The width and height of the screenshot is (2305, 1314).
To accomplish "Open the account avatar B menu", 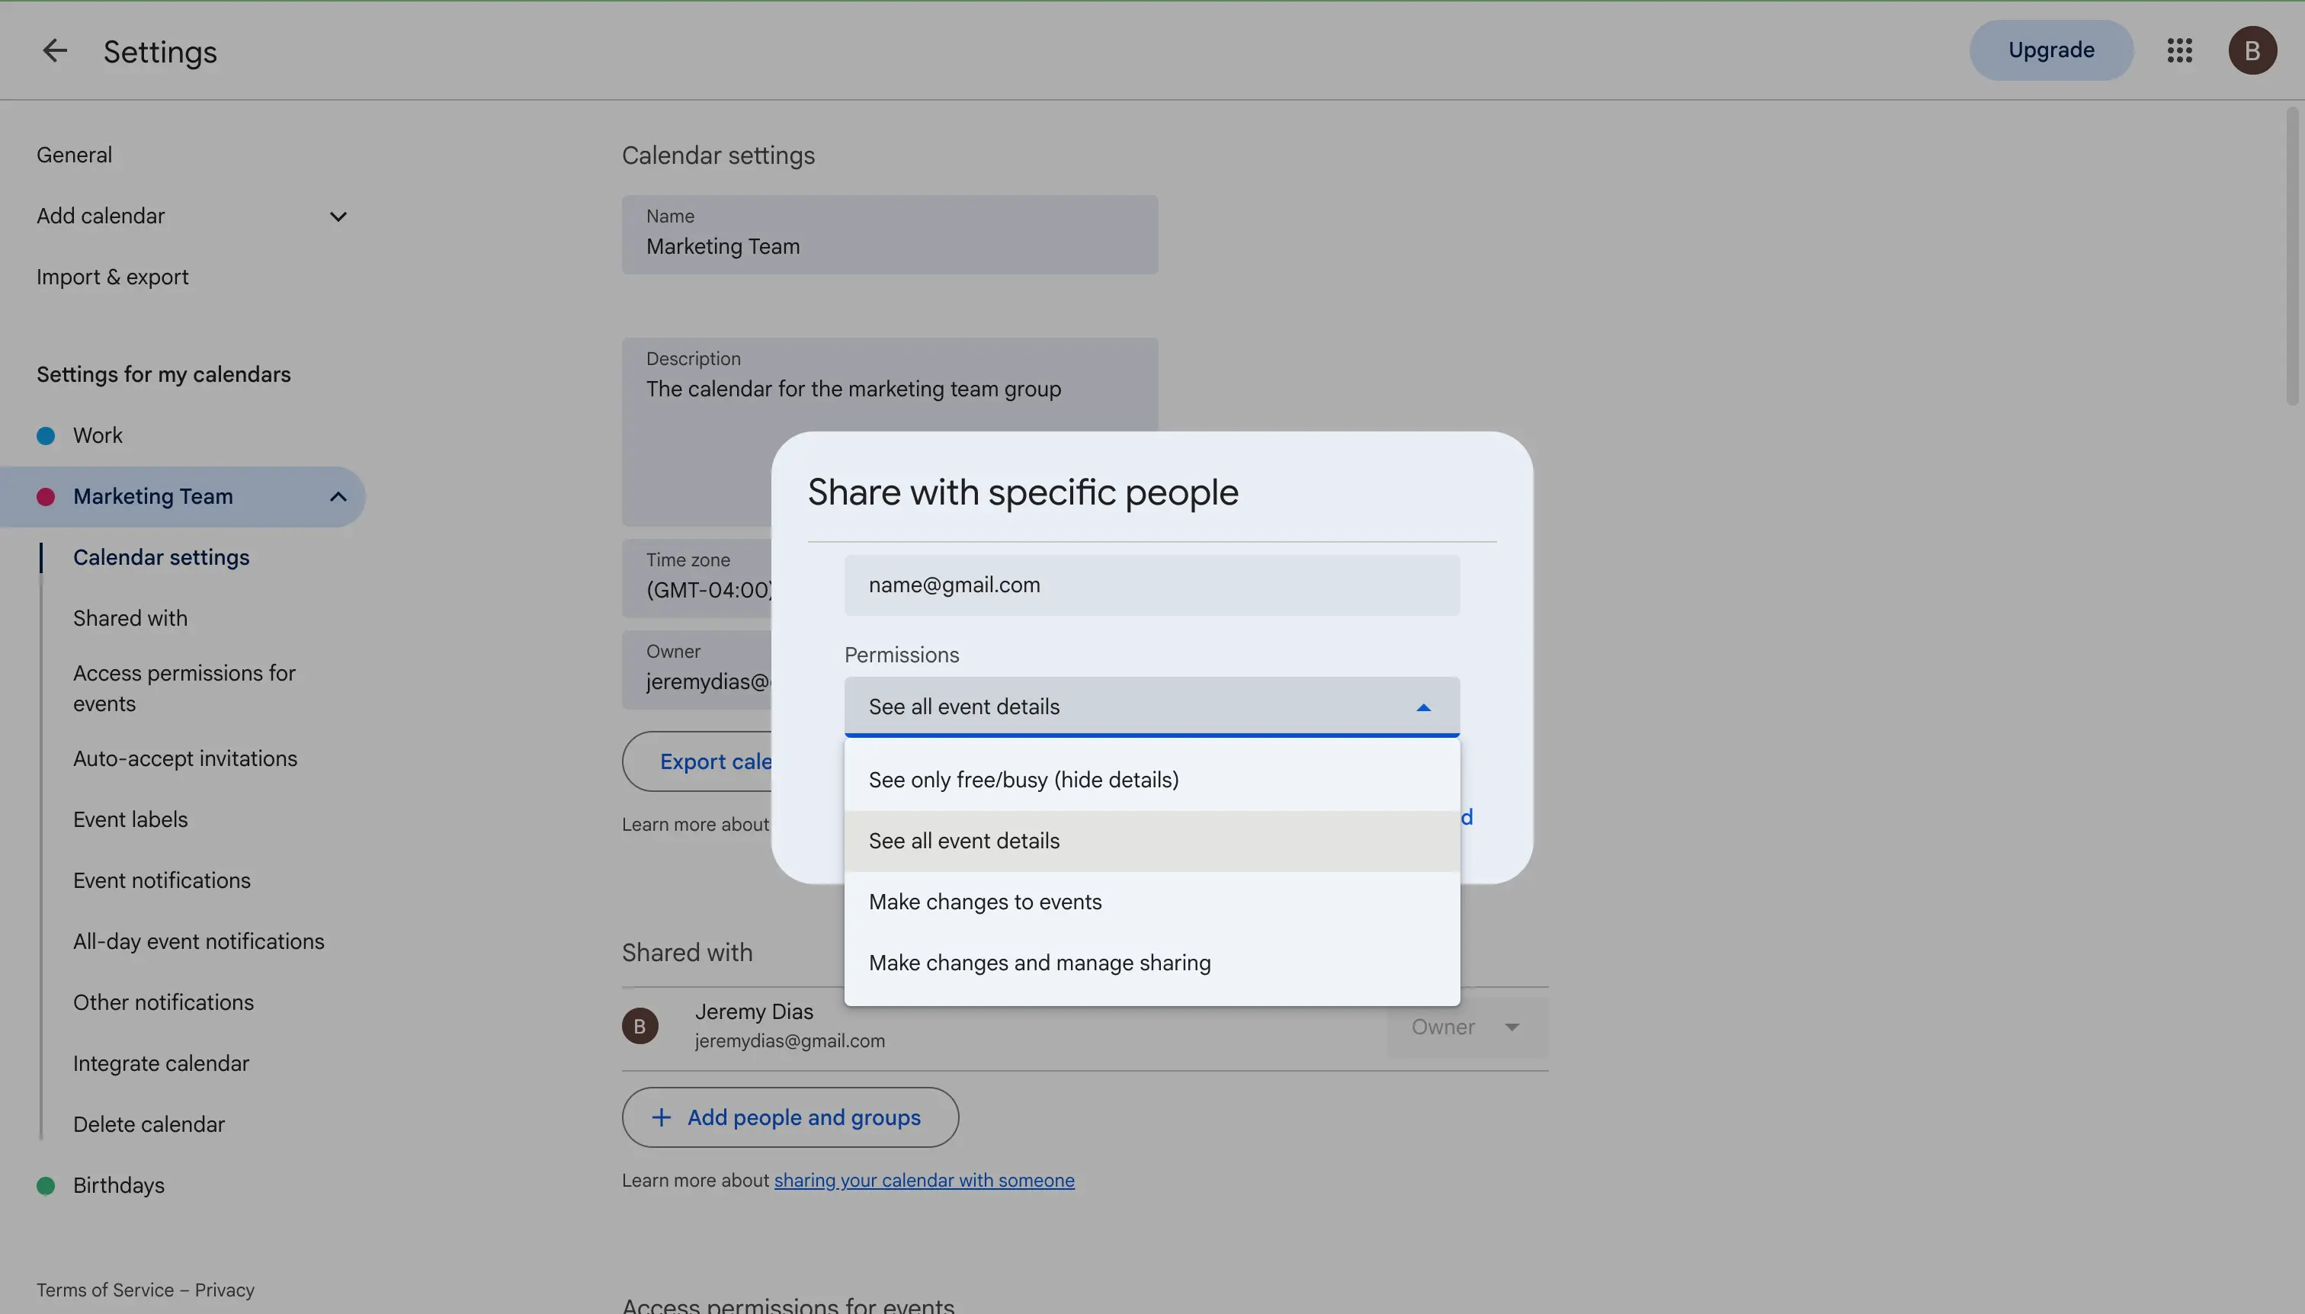I will tap(2252, 50).
